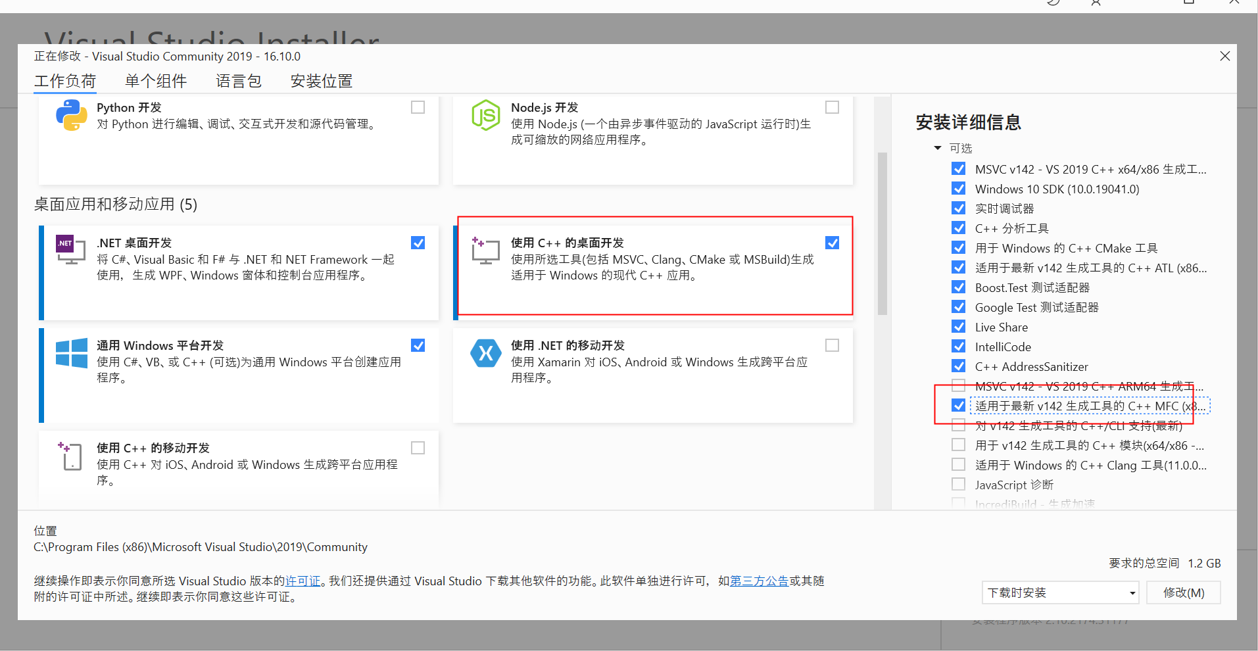Click the .NET desktop development icon
This screenshot has width=1258, height=651.
(71, 249)
